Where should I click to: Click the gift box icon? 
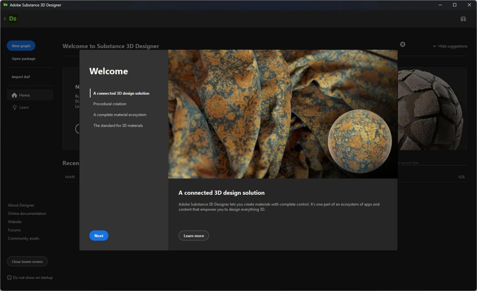point(463,19)
